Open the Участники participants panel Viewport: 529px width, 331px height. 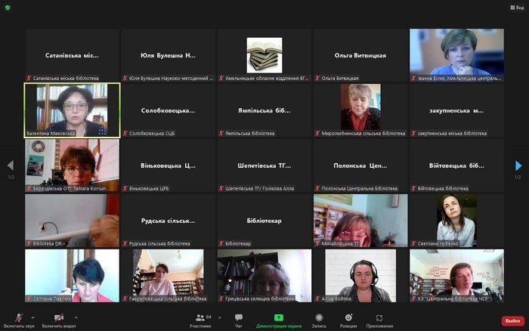200,320
